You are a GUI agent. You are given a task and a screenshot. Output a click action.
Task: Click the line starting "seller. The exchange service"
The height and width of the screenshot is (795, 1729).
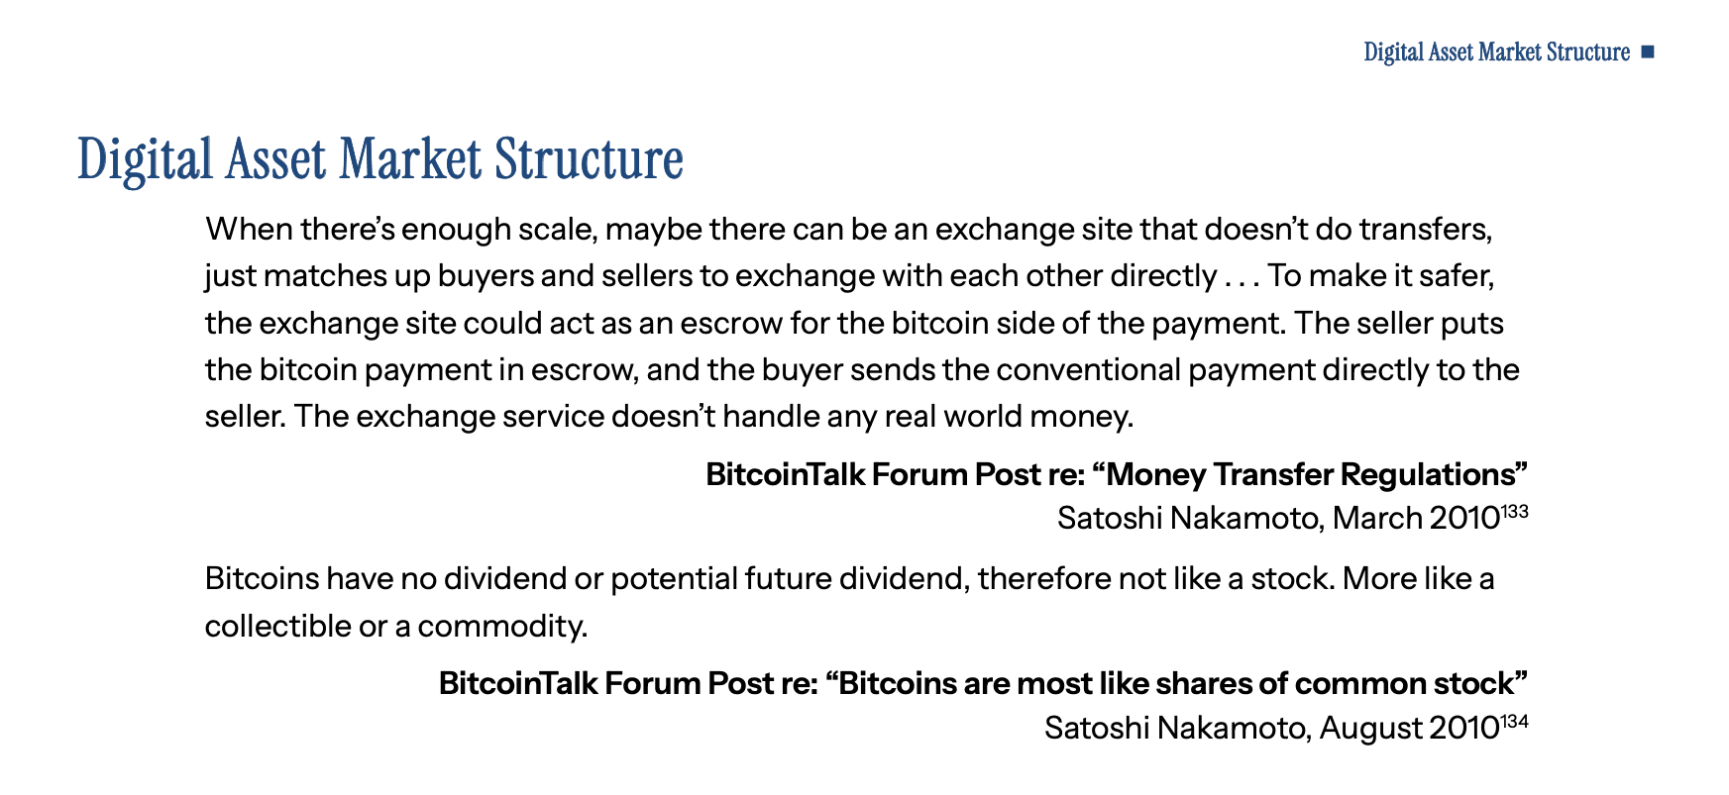click(669, 416)
